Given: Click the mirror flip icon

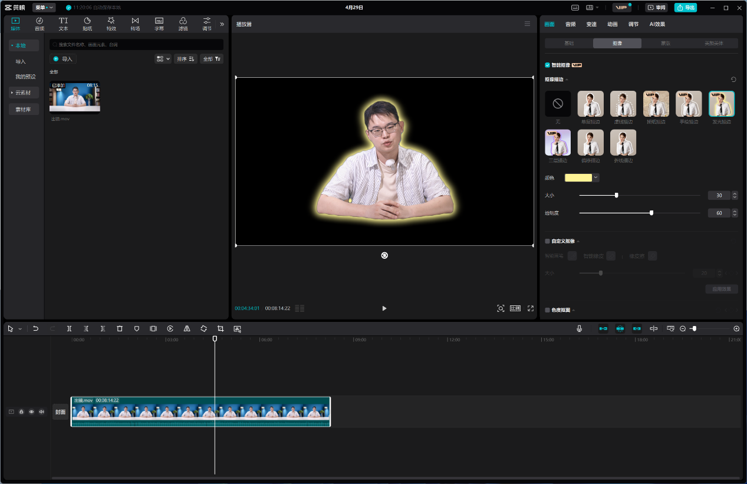Looking at the screenshot, I should click(x=187, y=328).
